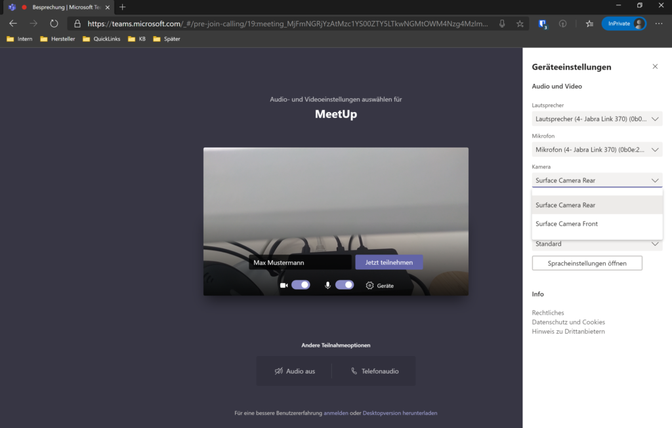This screenshot has height=428, width=672.
Task: Bookmark this page with the star icon
Action: point(520,24)
